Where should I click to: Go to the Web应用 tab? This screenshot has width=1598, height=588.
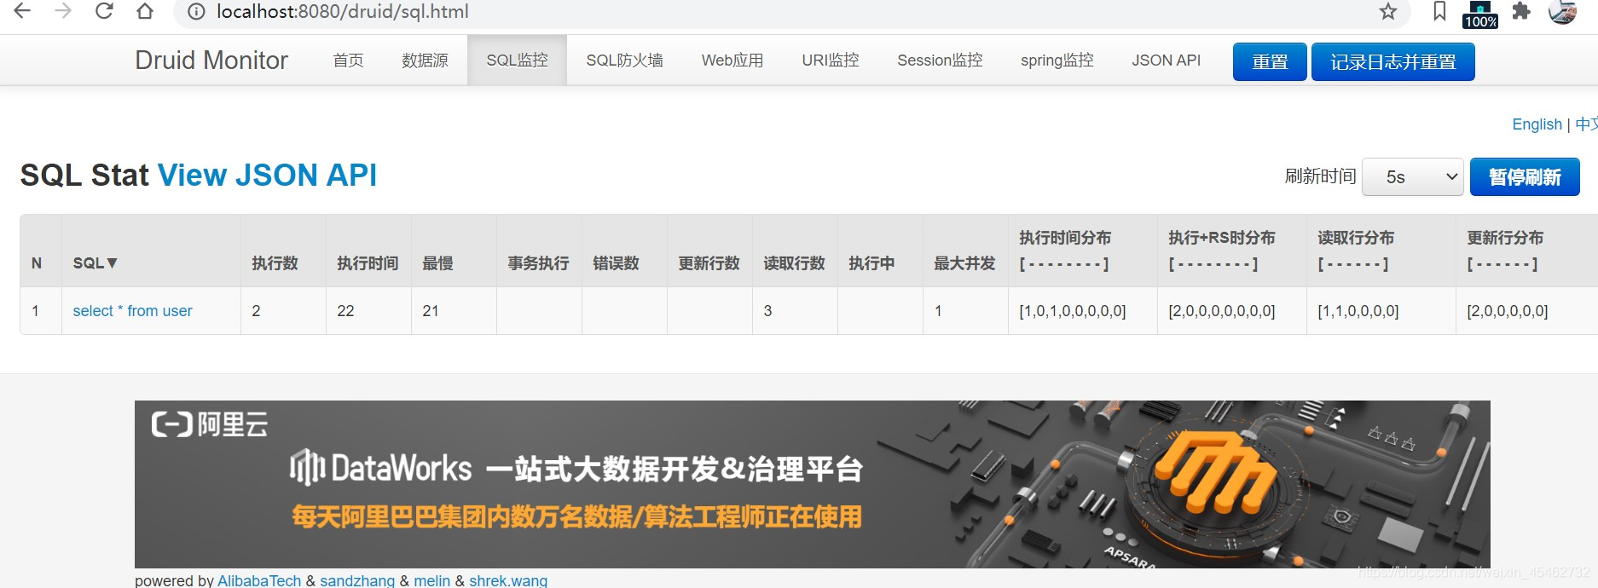(732, 61)
